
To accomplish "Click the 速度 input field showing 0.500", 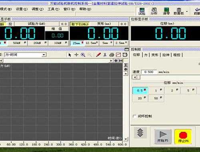I will [149, 72].
